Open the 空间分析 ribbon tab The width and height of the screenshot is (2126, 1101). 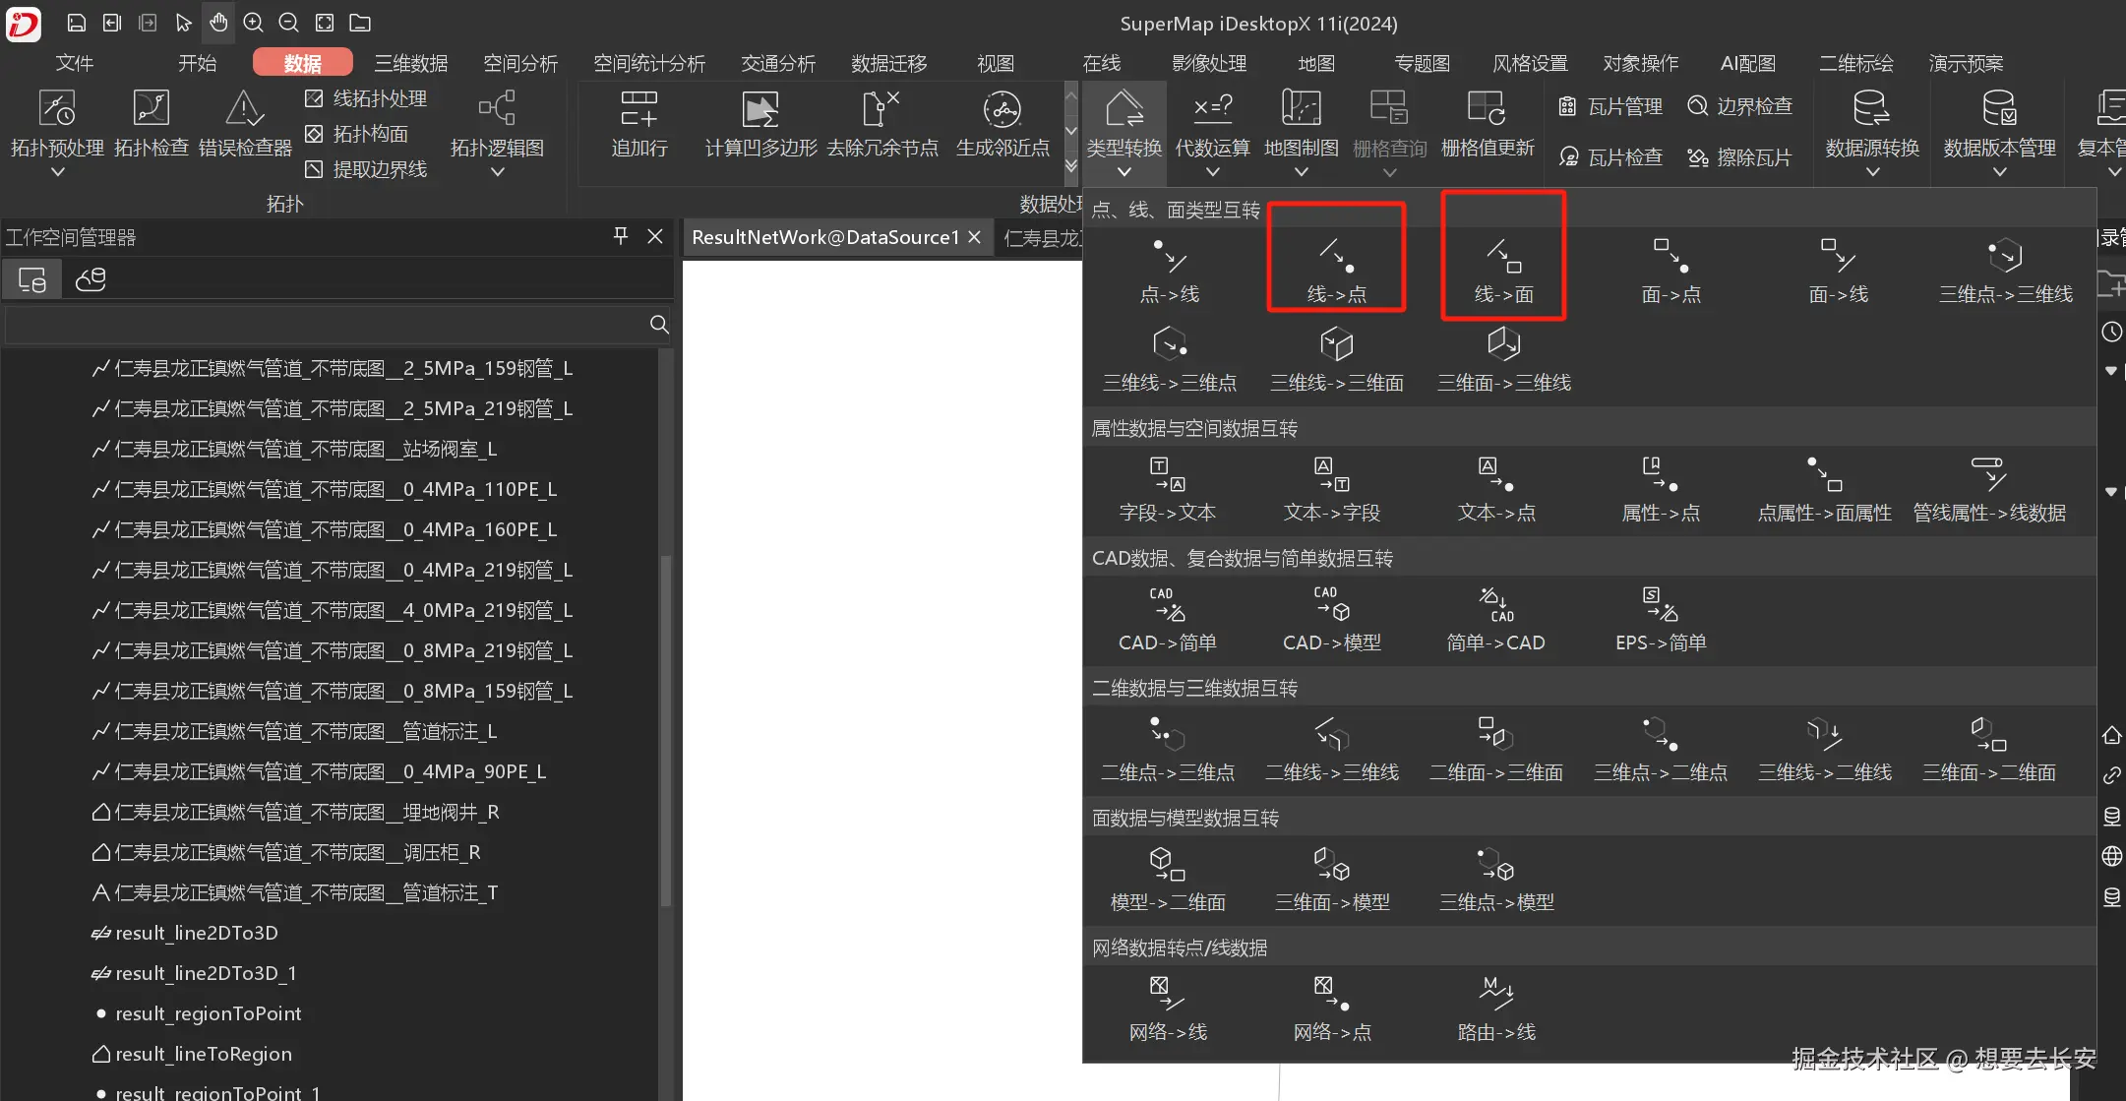[x=521, y=63]
